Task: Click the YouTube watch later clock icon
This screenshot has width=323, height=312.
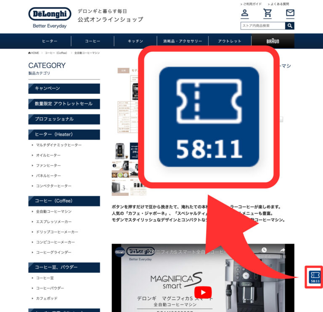Action: [x=264, y=251]
